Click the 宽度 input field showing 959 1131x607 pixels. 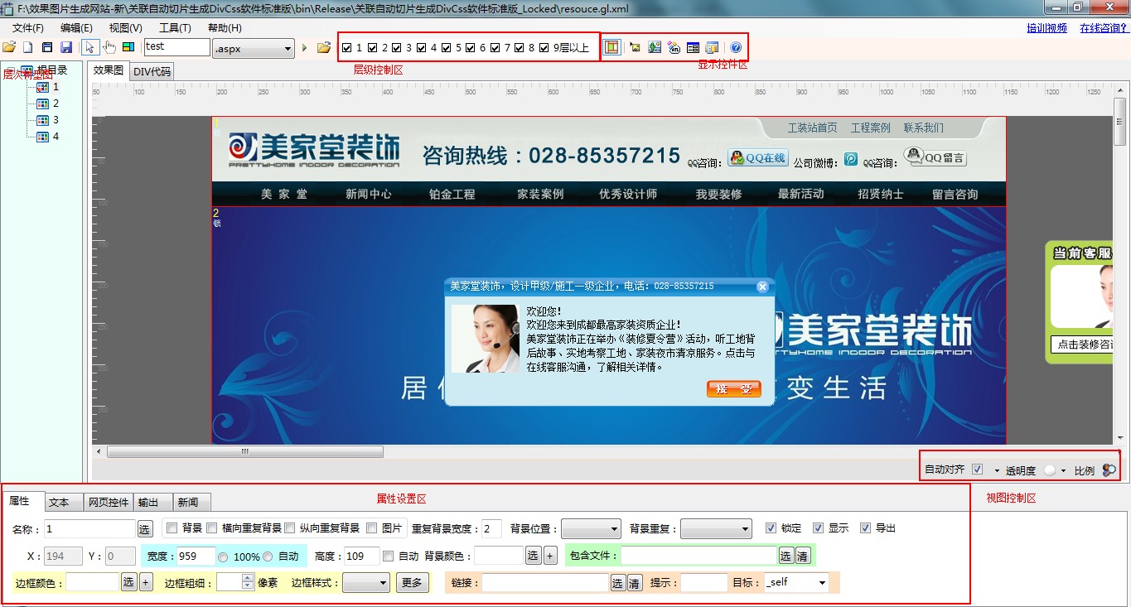click(197, 556)
